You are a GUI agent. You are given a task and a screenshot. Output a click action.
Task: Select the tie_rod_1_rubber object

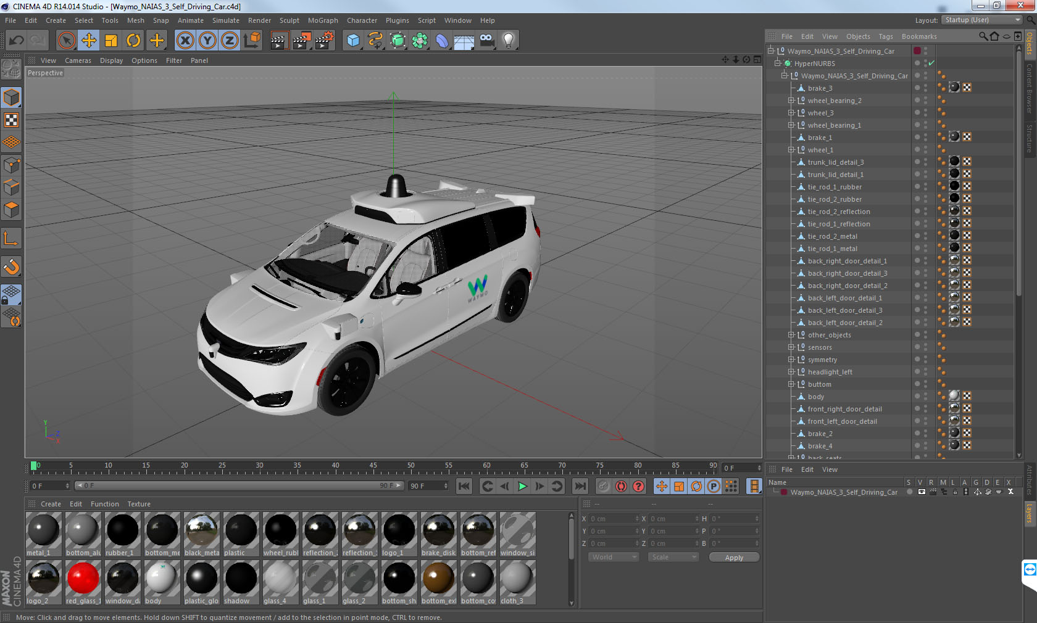835,187
